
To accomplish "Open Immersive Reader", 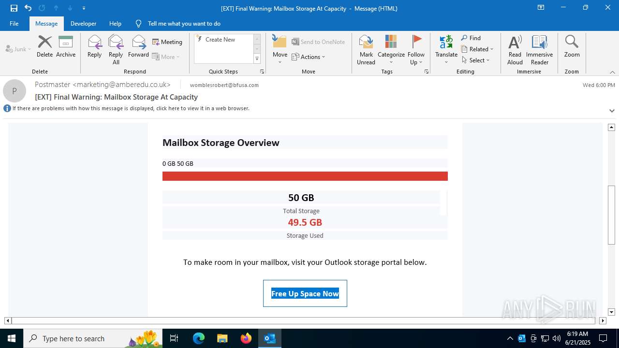I will pyautogui.click(x=540, y=49).
